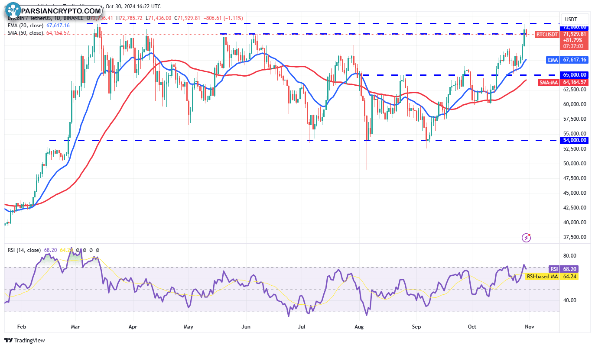The image size is (595, 348).
Task: Click the 55,000.00 price axis tick
Action: coord(575,134)
